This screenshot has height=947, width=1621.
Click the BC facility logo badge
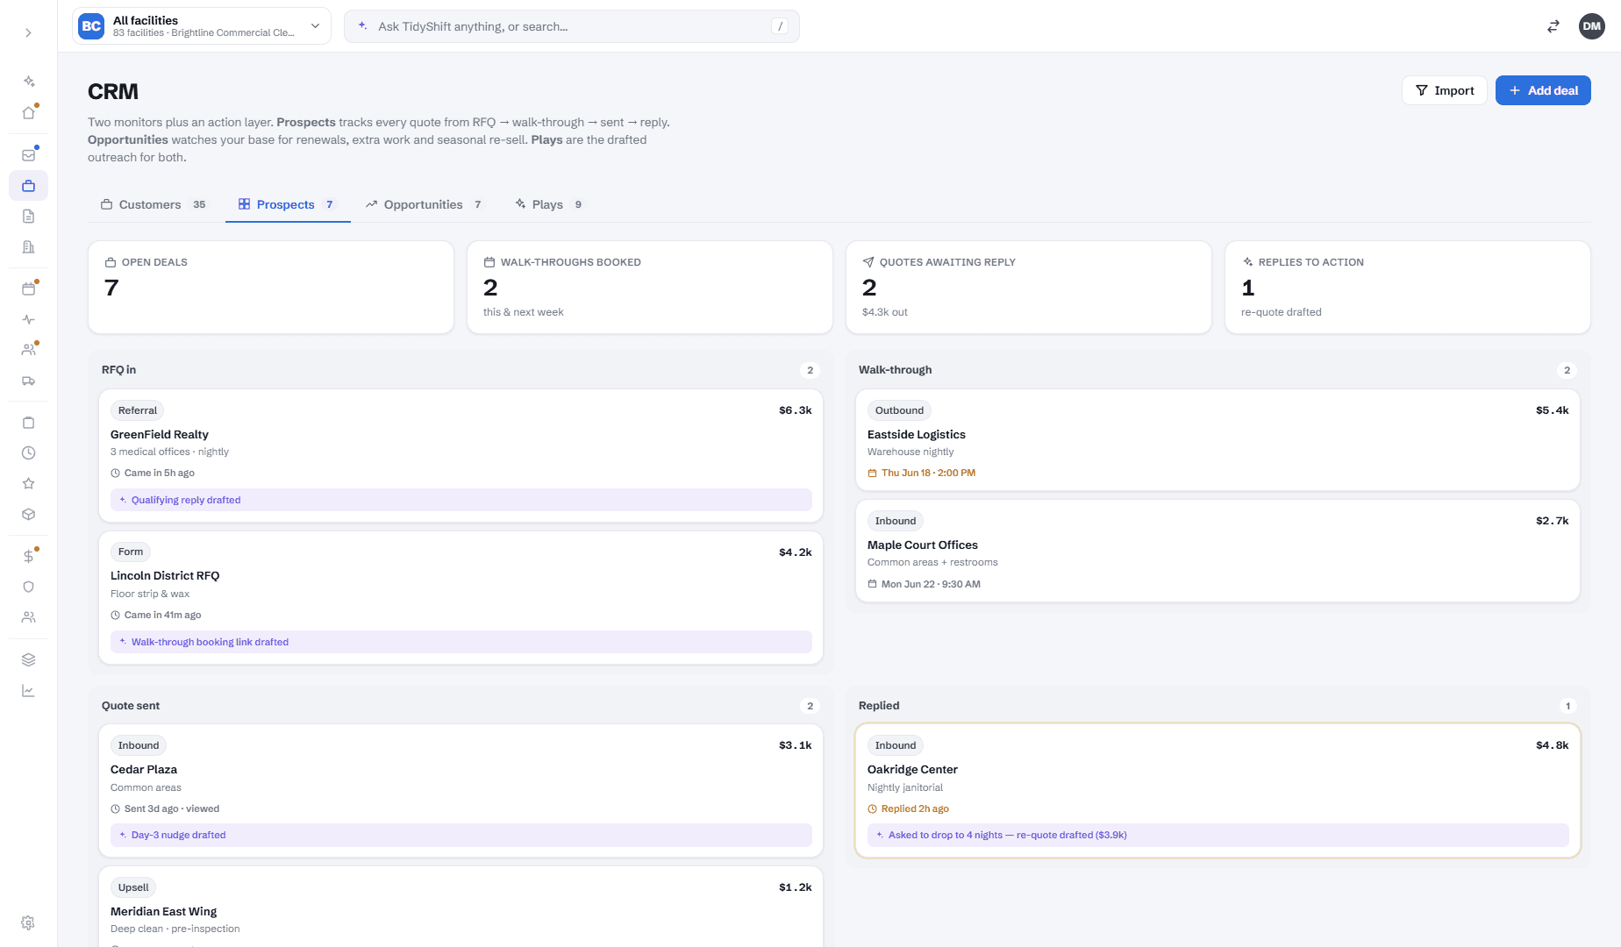[x=91, y=26]
